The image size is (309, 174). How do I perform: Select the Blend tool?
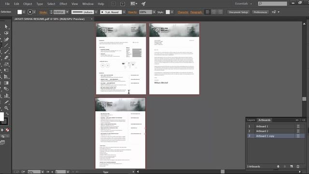click(6, 89)
